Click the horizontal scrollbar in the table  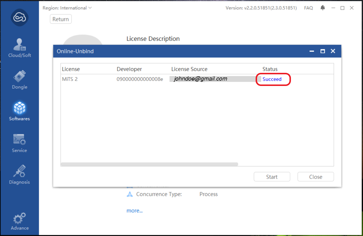pyautogui.click(x=149, y=164)
